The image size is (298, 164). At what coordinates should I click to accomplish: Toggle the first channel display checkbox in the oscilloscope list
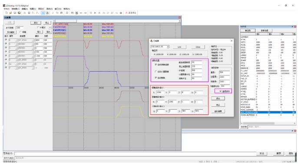[x=6, y=40]
